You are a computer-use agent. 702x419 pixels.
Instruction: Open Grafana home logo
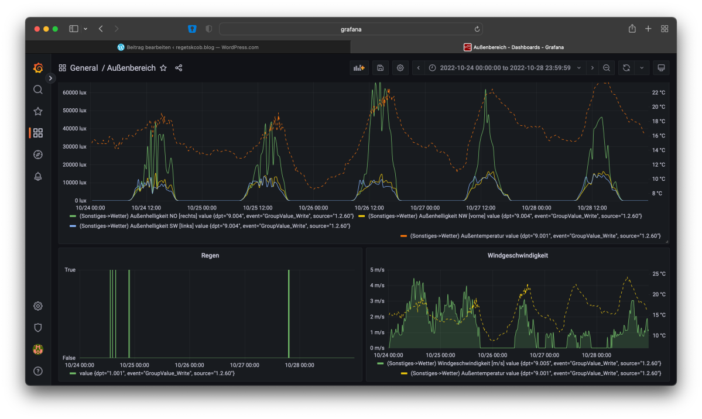pos(38,68)
